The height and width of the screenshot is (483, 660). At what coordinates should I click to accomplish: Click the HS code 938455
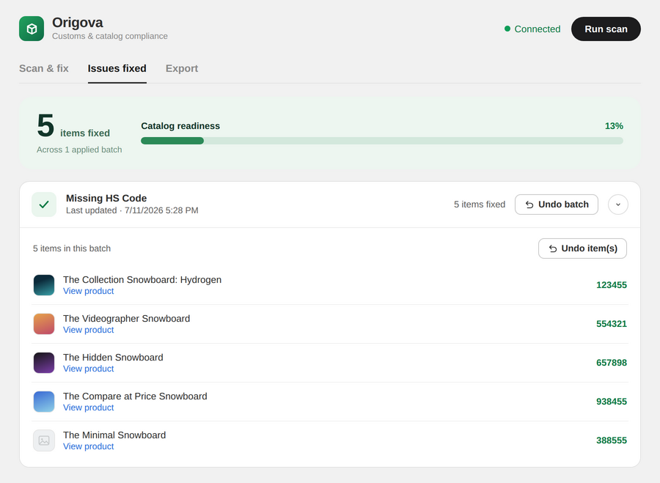pos(611,402)
